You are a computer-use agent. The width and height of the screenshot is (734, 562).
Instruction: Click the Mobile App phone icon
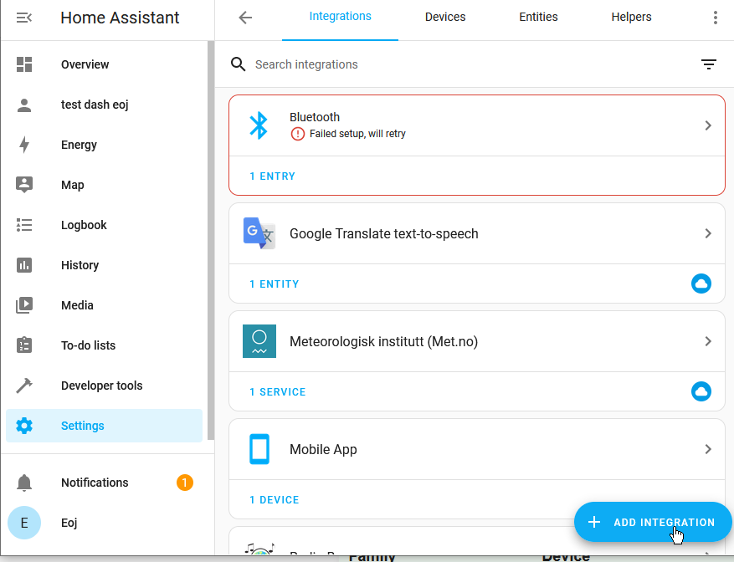pos(259,449)
